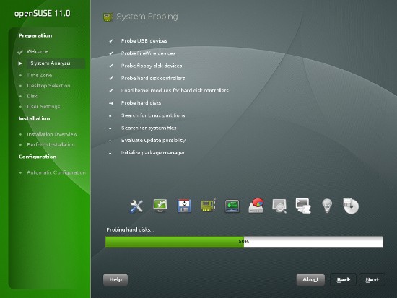Click the CD with floppy disk icon
Screen dimensions: 397x298
click(351, 206)
